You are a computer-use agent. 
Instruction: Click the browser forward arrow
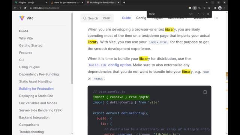coord(20,8)
